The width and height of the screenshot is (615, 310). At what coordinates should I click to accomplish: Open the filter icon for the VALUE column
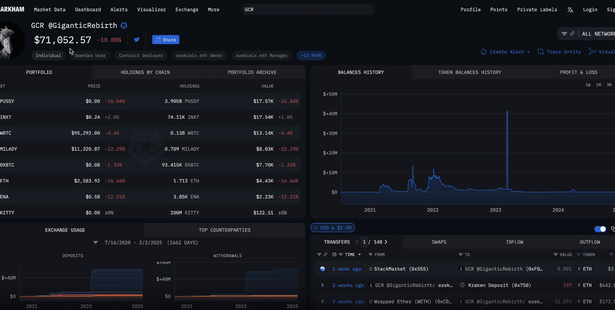tap(556, 255)
